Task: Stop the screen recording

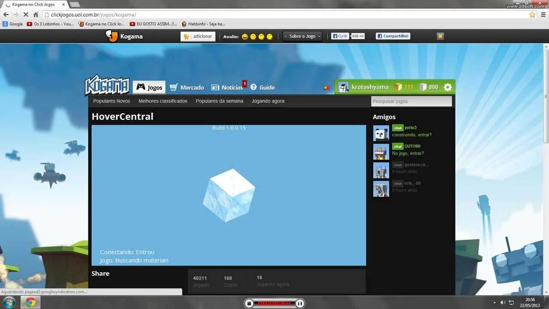Action: point(249,303)
